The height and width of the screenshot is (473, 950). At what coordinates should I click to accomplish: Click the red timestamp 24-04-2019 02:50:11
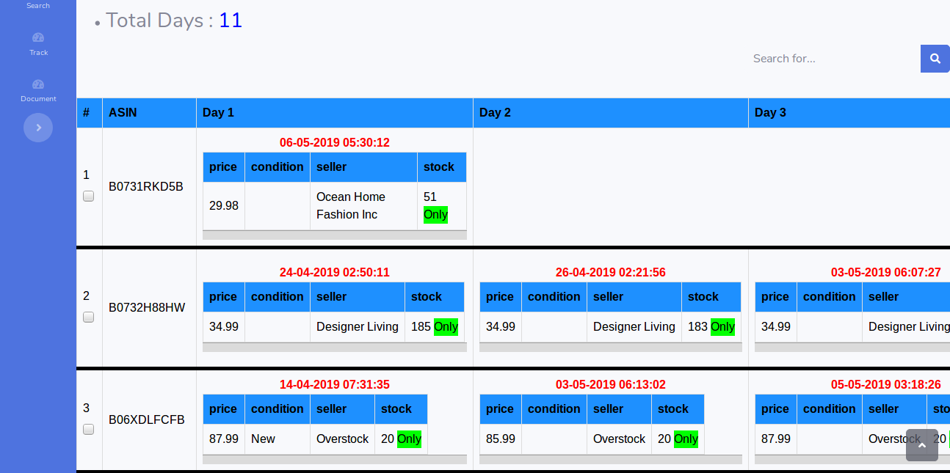tap(334, 272)
